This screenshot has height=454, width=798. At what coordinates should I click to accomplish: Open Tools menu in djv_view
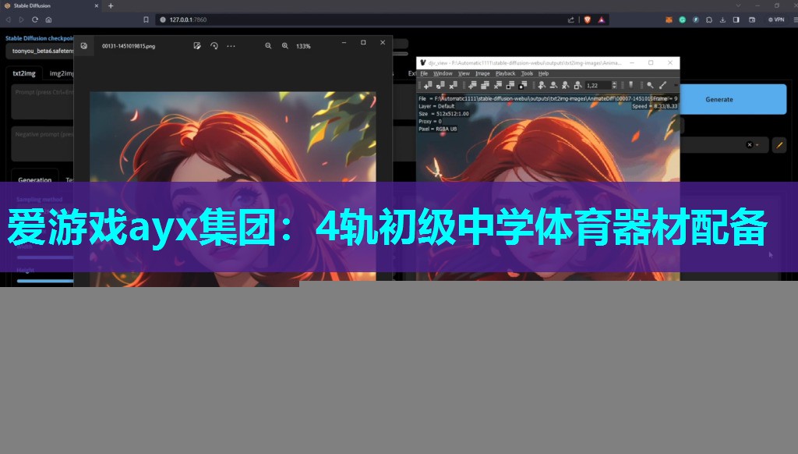pos(527,73)
